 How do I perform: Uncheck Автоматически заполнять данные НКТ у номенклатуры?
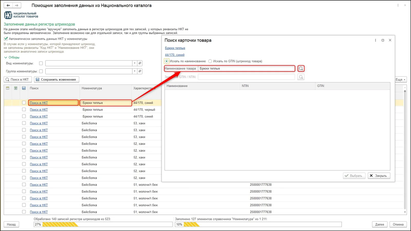coord(6,39)
